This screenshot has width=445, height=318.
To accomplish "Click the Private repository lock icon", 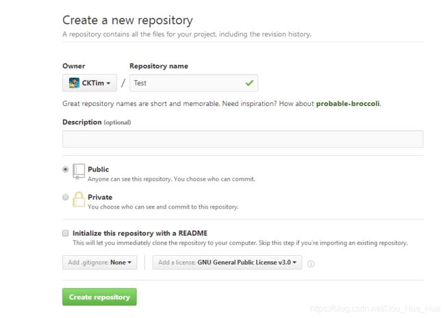I will [x=79, y=199].
